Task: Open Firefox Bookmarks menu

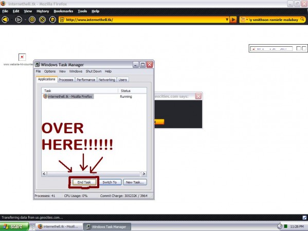Action: coord(63,11)
